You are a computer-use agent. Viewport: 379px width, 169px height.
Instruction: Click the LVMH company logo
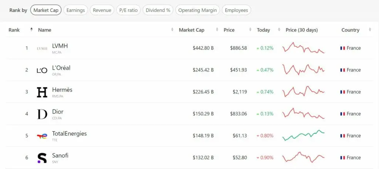click(x=42, y=49)
